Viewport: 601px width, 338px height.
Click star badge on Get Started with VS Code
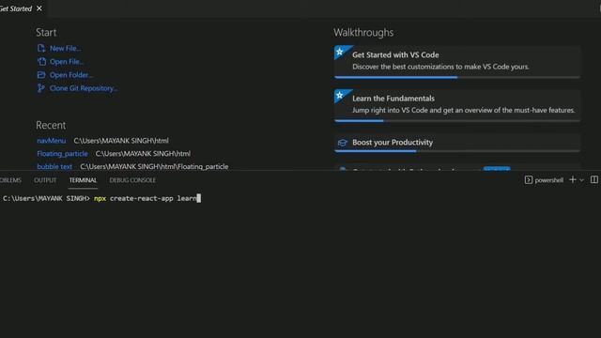pyautogui.click(x=340, y=52)
